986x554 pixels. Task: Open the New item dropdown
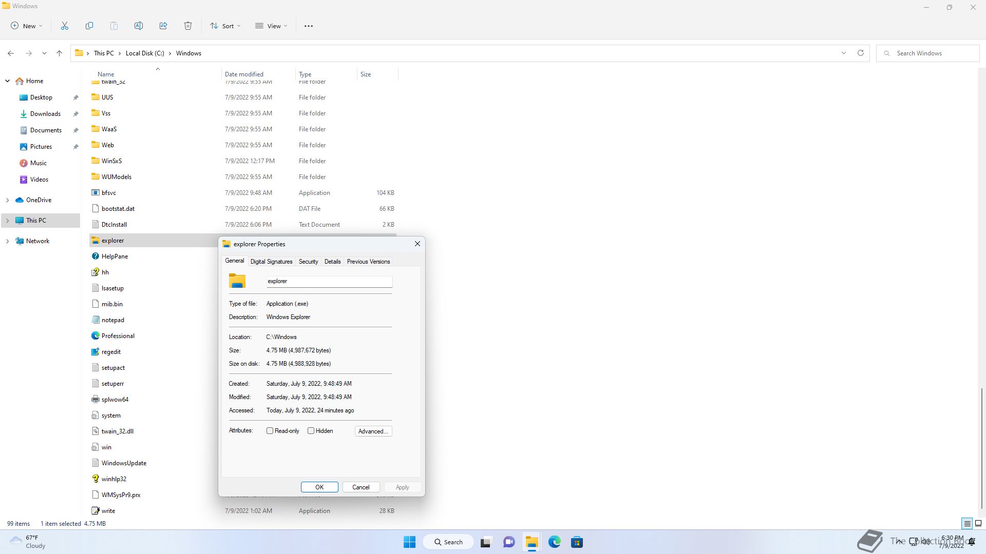click(27, 26)
